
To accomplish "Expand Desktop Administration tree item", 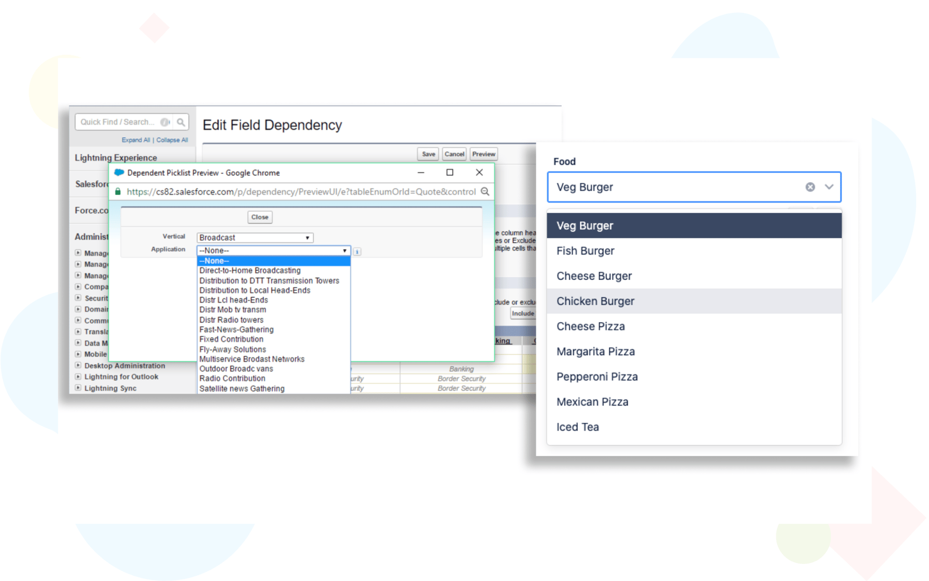I will (x=78, y=366).
